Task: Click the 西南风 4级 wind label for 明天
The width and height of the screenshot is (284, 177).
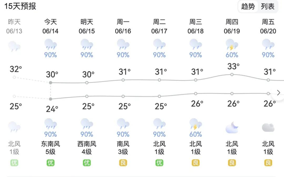Action: 87,147
